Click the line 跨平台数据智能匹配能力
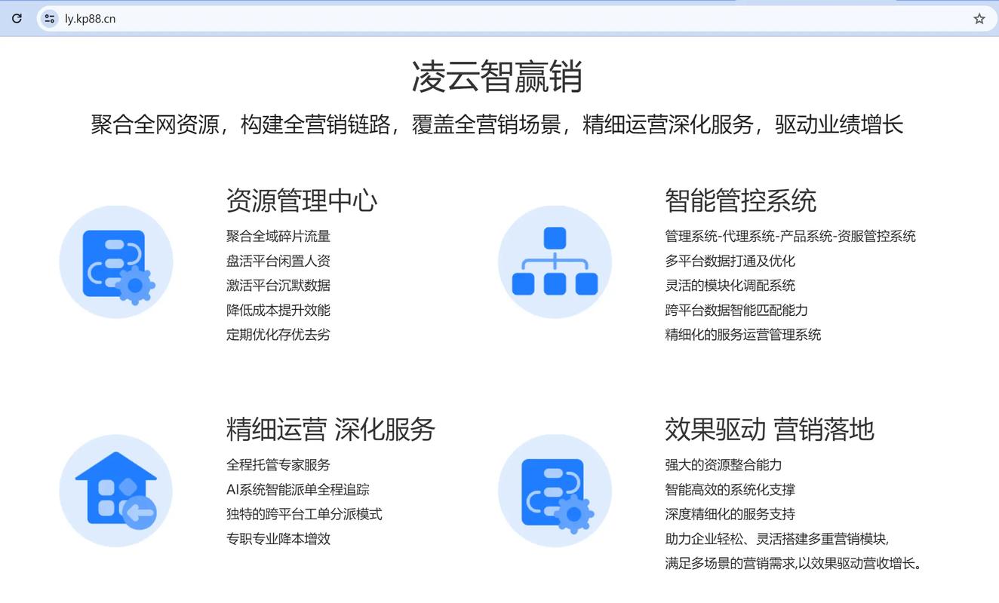 (x=736, y=310)
